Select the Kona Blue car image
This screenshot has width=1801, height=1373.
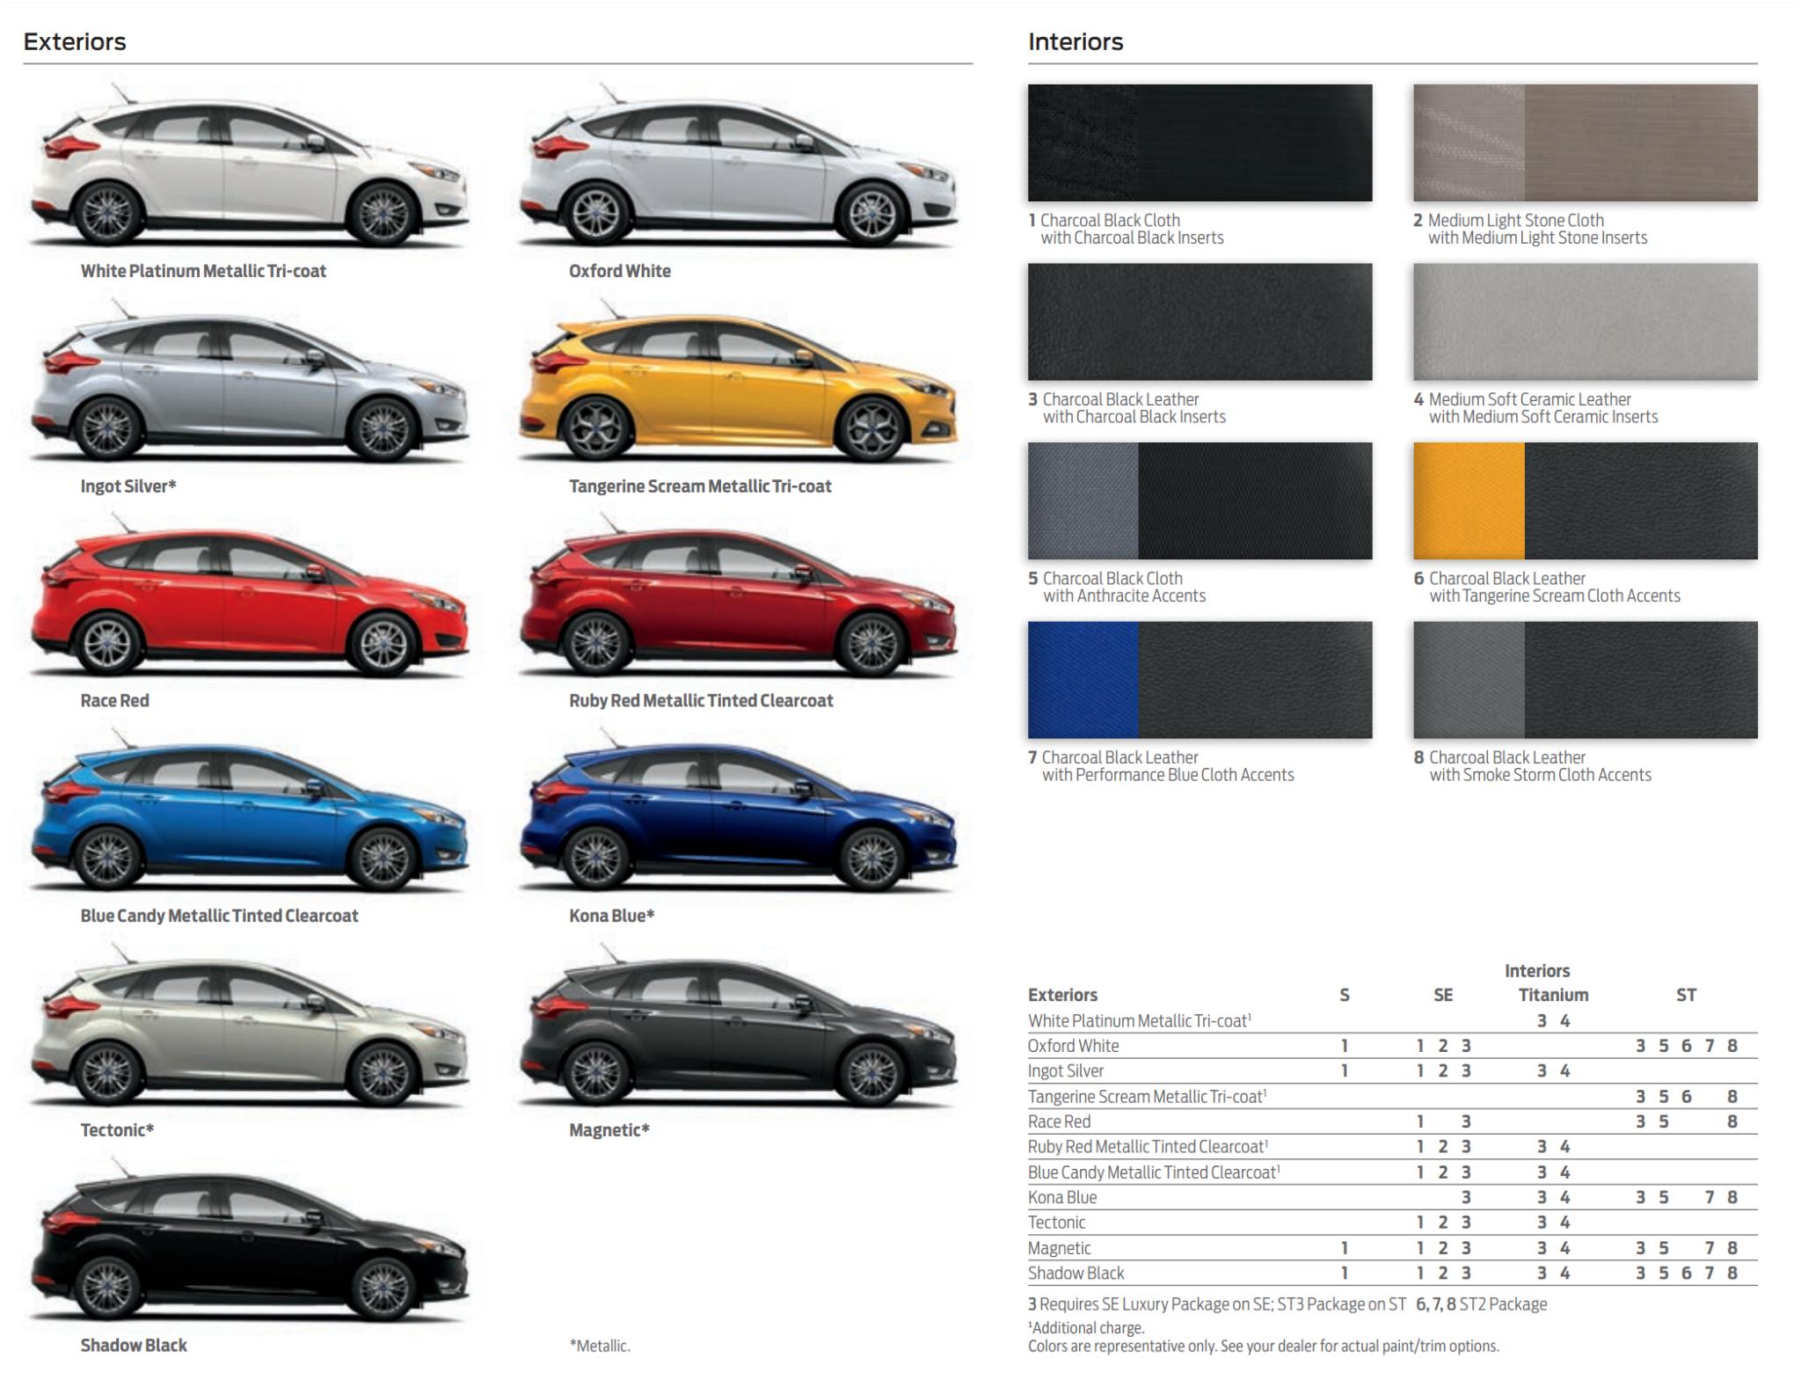pos(739,811)
